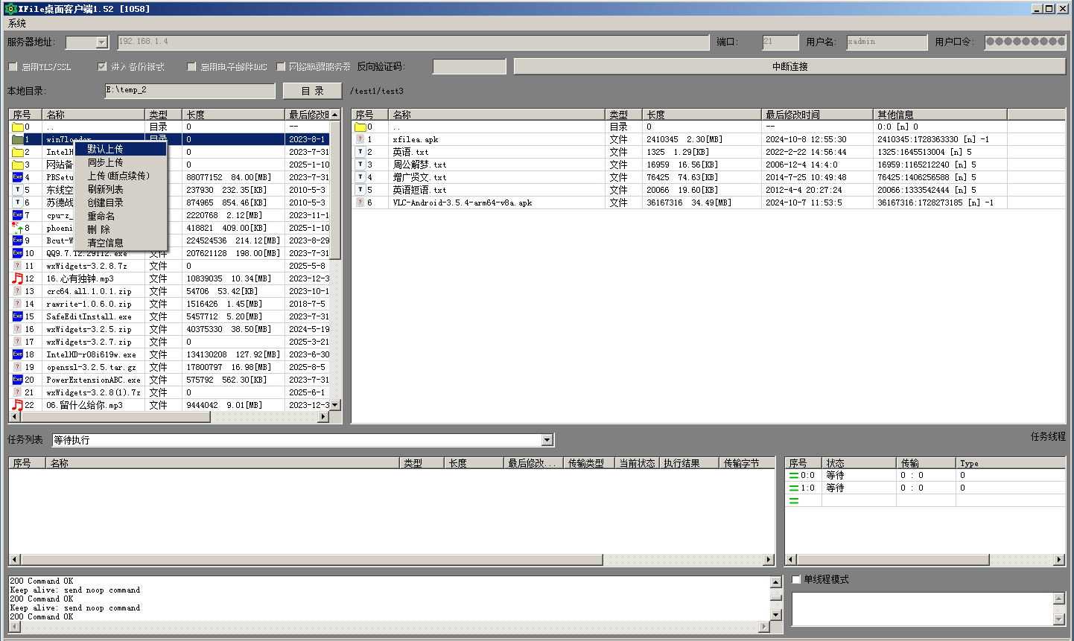The height and width of the screenshot is (641, 1074).
Task: Click the folder icon of local row 3
Action: (x=18, y=165)
